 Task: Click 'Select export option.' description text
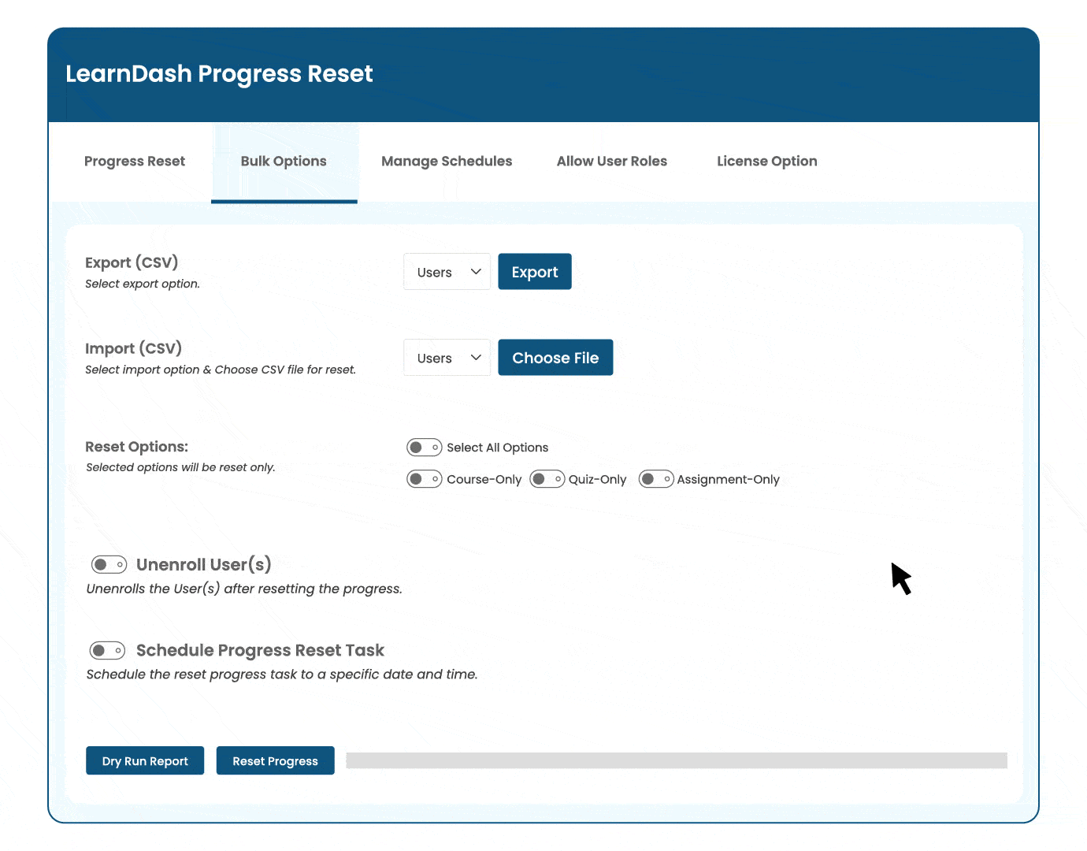[x=143, y=284]
